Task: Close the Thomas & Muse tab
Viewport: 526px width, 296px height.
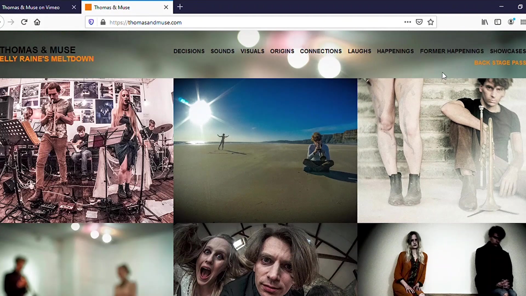Action: 166,7
